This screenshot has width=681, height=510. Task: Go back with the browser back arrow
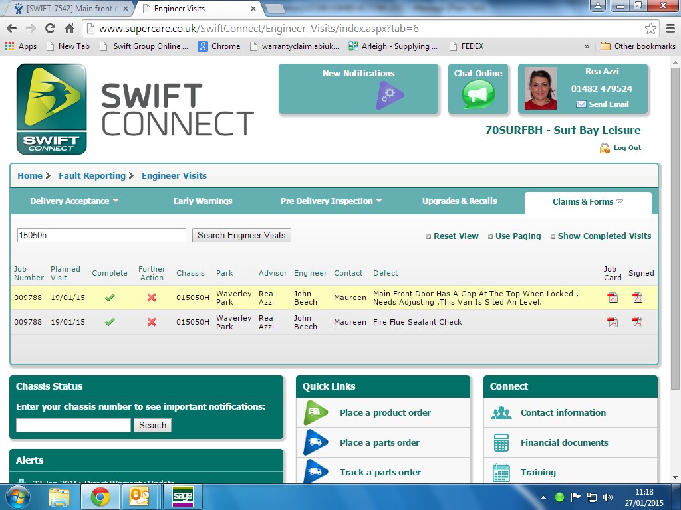tap(12, 28)
